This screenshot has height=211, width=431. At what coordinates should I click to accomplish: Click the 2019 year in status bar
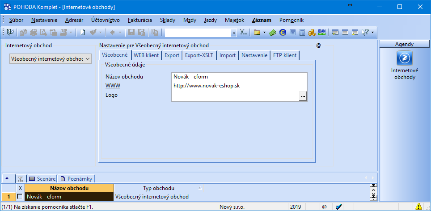(x=296, y=207)
